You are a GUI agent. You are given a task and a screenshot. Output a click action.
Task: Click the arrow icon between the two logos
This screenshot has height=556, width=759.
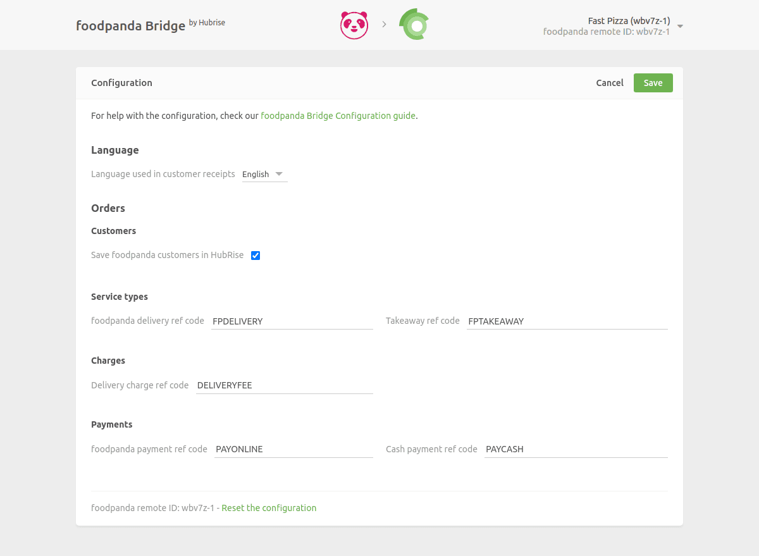[x=384, y=24]
